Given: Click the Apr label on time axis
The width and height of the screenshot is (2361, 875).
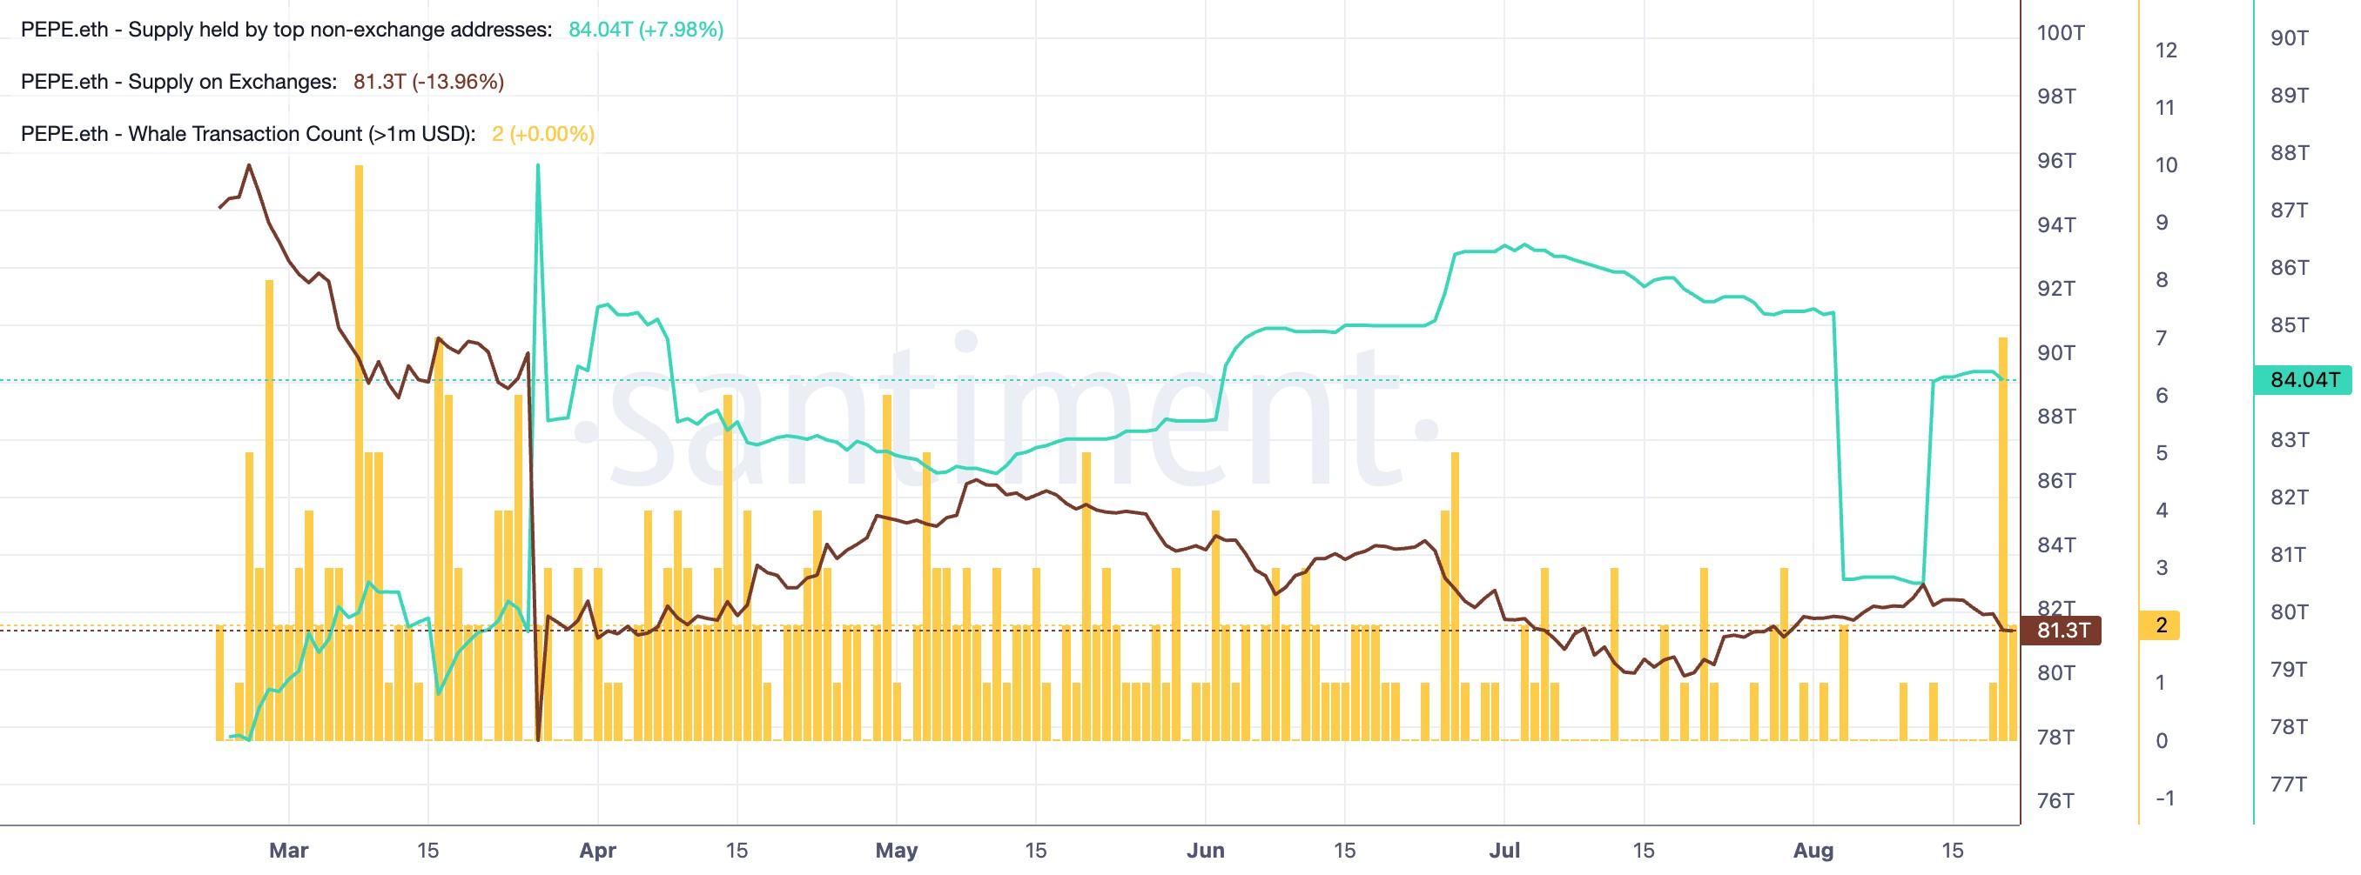Looking at the screenshot, I should click(x=597, y=851).
